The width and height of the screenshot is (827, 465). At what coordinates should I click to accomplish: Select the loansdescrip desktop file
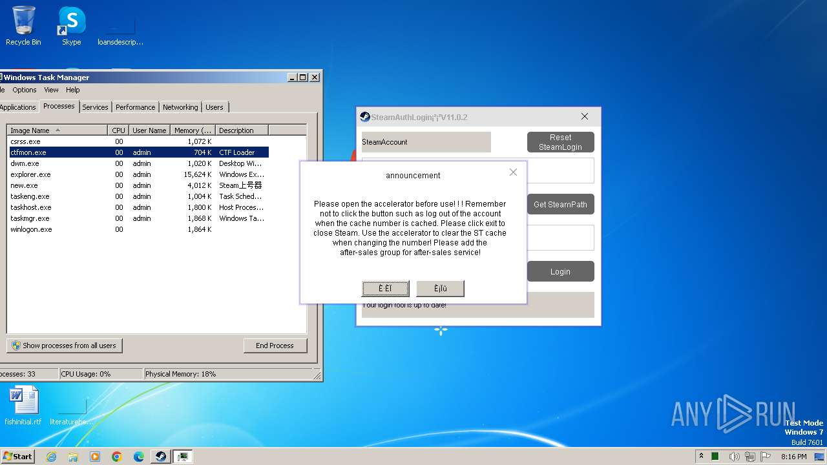[x=120, y=31]
